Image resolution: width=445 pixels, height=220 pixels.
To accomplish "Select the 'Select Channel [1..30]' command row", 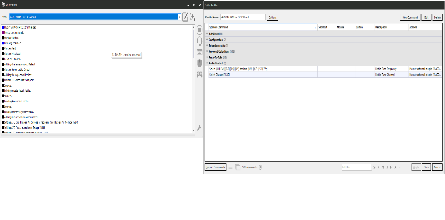I will (323, 75).
